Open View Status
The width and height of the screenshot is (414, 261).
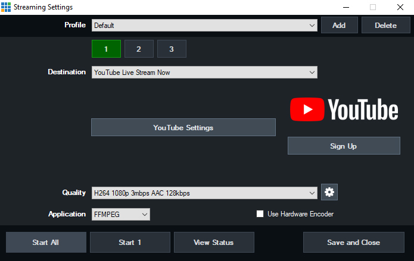[x=213, y=242]
